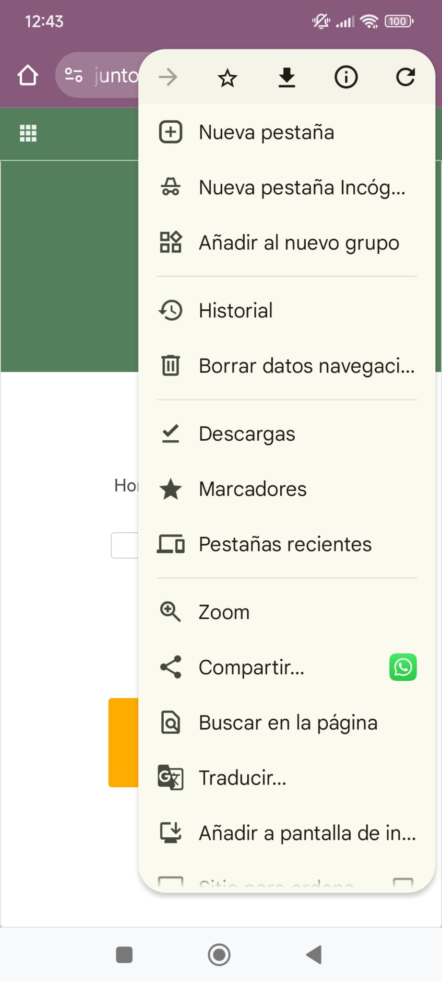Tap the forward navigation arrow

pos(168,78)
